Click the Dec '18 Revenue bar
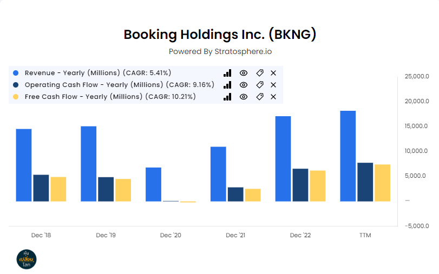The height and width of the screenshot is (274, 439). pos(24,165)
